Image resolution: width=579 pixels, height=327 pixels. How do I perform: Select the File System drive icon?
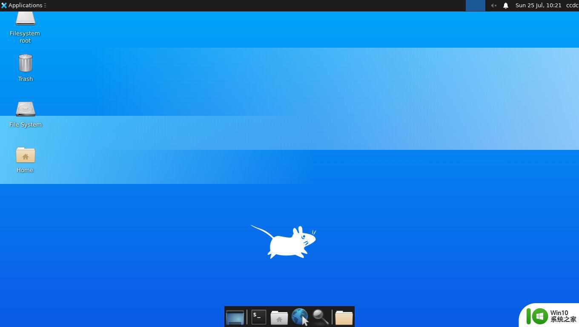[26, 114]
